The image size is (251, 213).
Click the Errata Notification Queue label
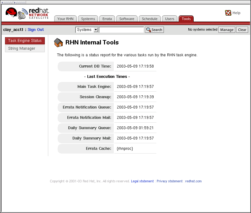point(87,107)
